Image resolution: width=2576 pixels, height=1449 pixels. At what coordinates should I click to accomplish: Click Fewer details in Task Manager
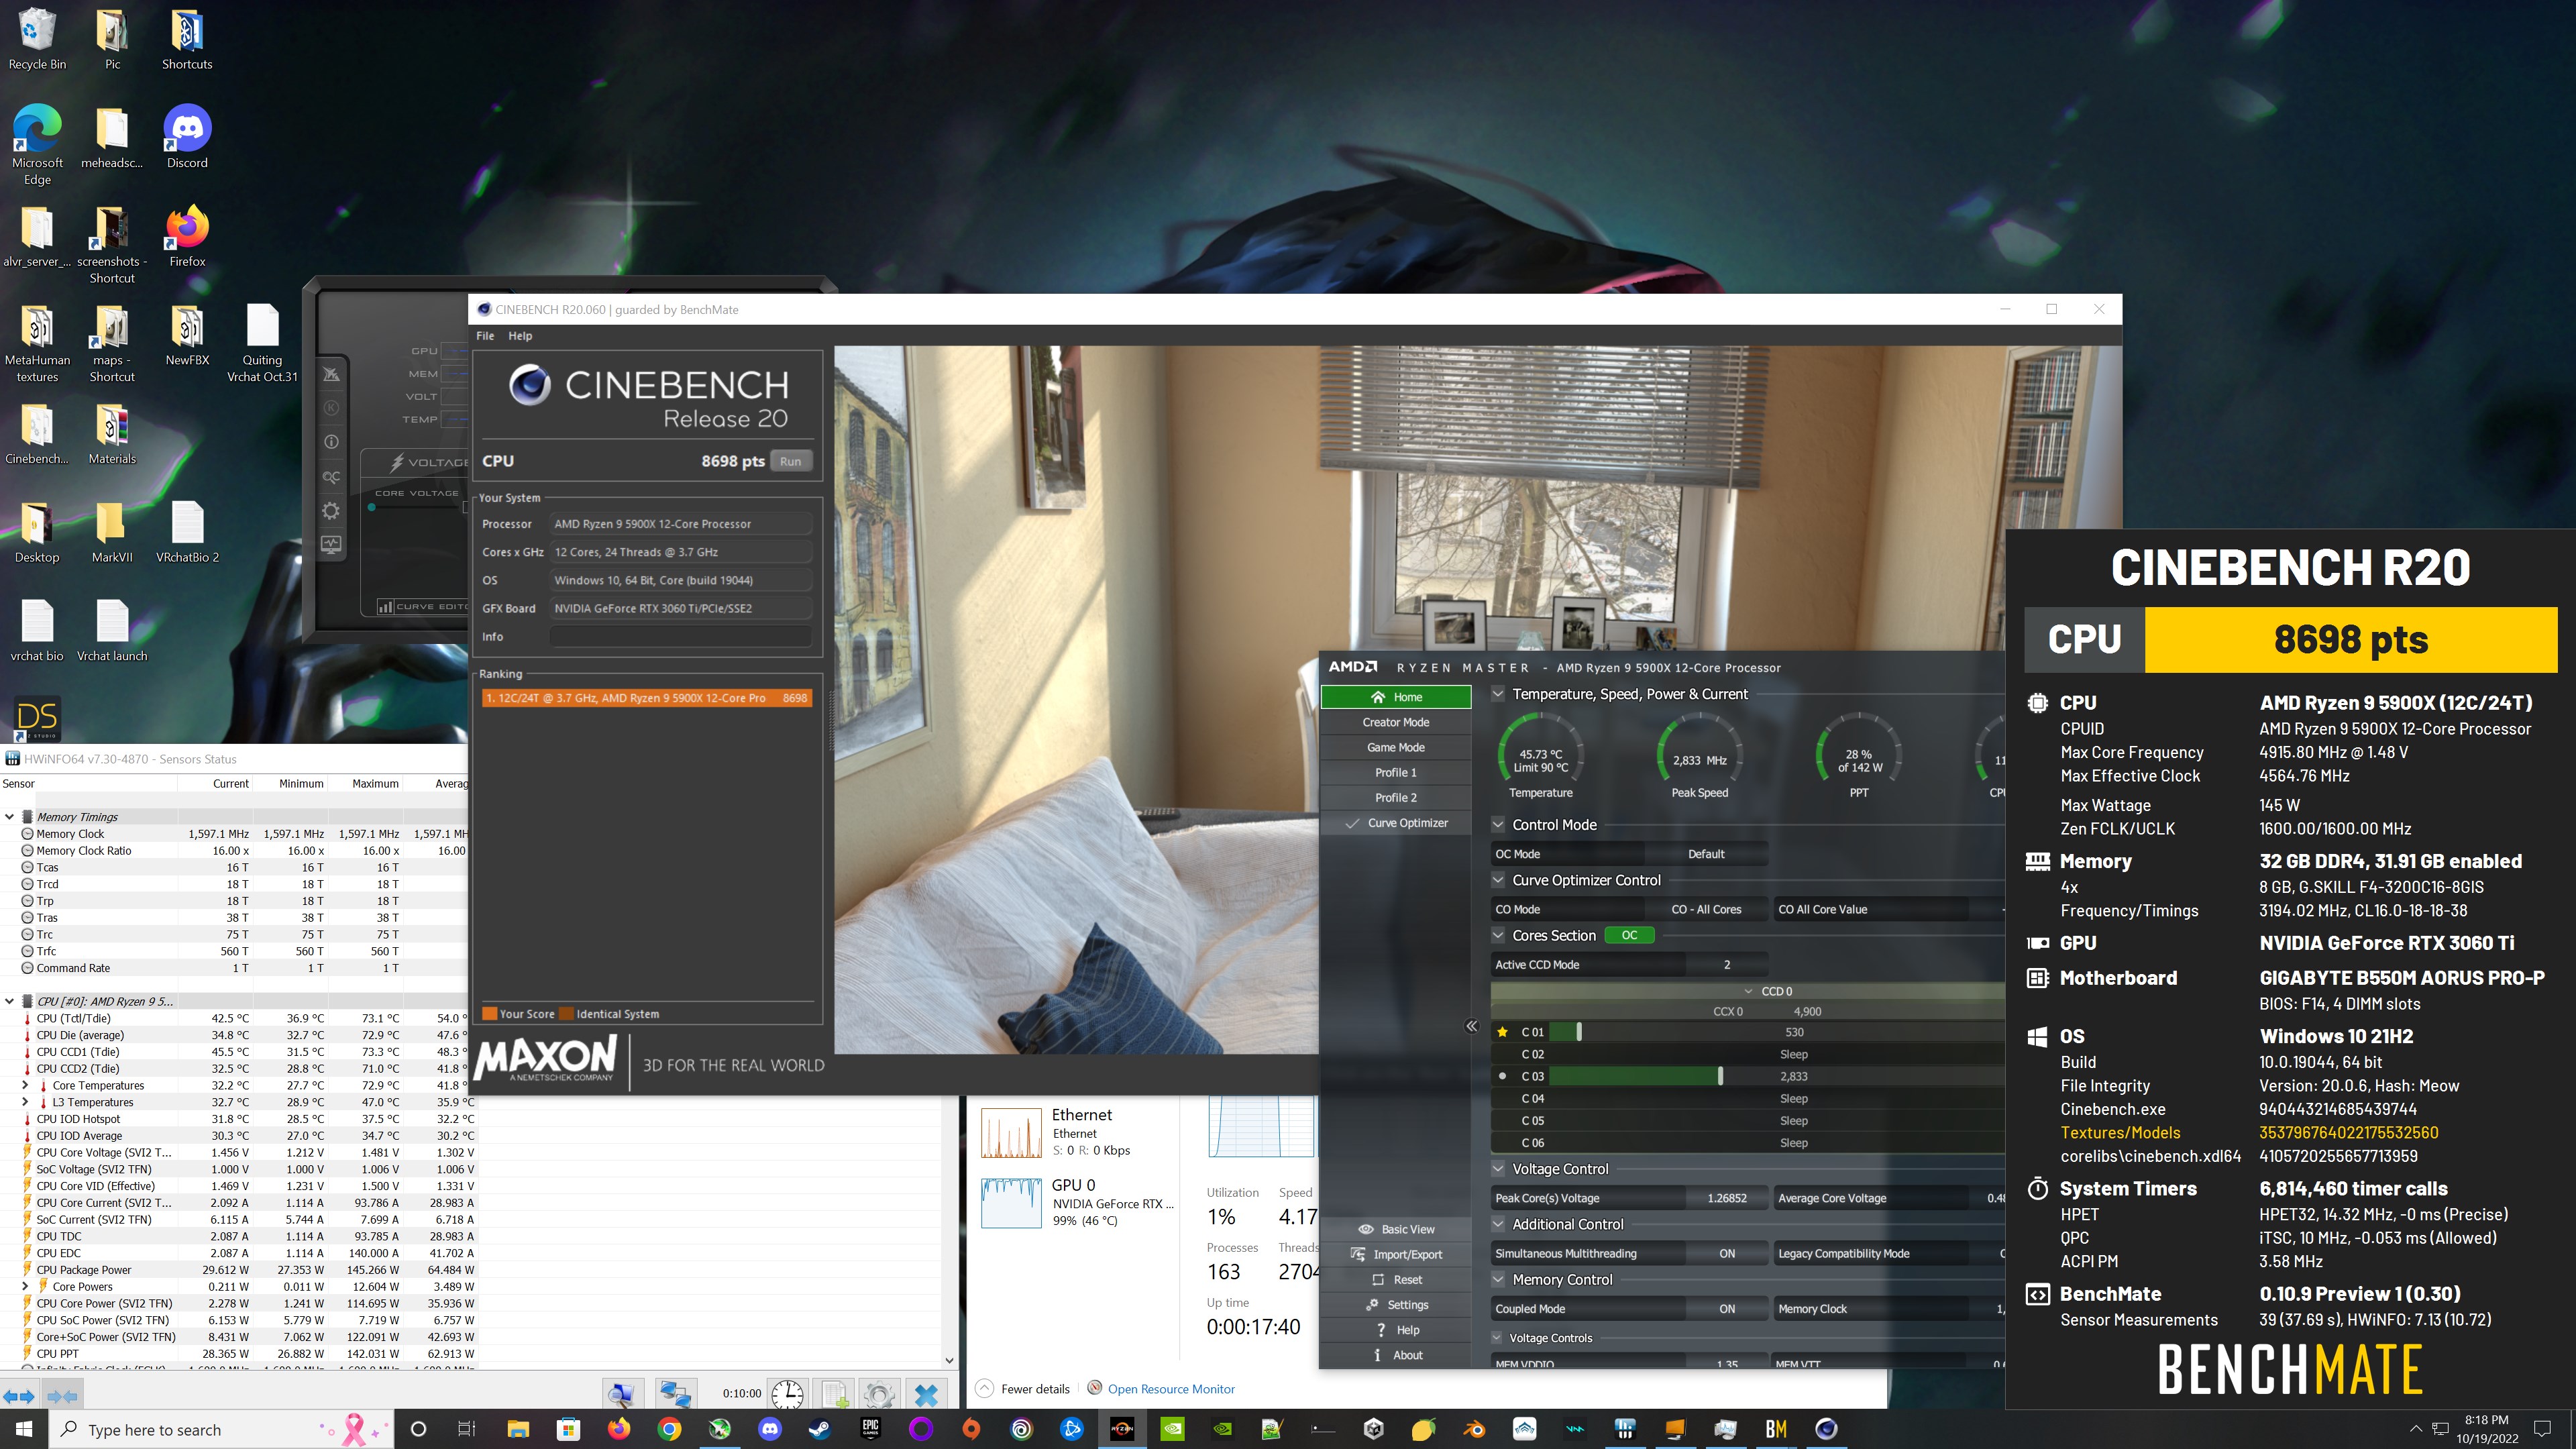(1023, 1389)
